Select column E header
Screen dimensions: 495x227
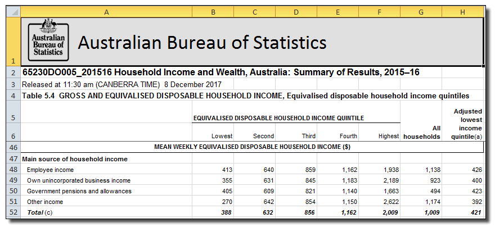tap(337, 11)
